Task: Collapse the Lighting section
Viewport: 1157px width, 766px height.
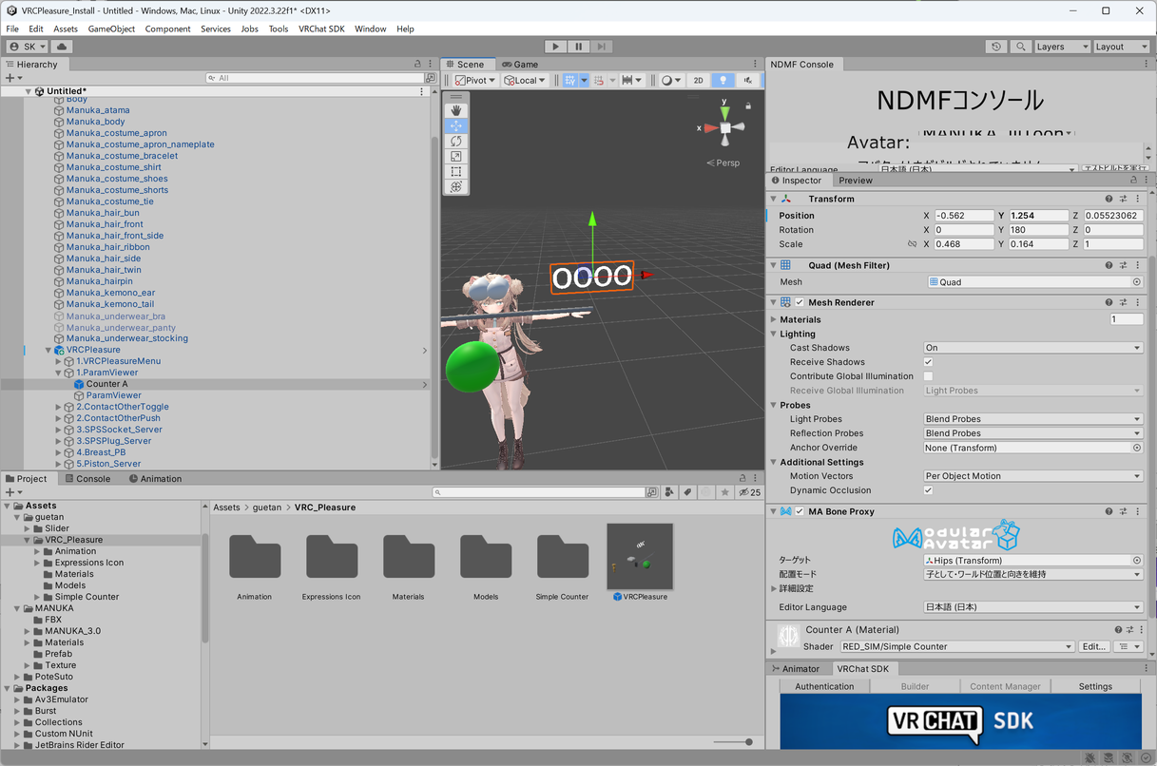Action: pyautogui.click(x=773, y=334)
